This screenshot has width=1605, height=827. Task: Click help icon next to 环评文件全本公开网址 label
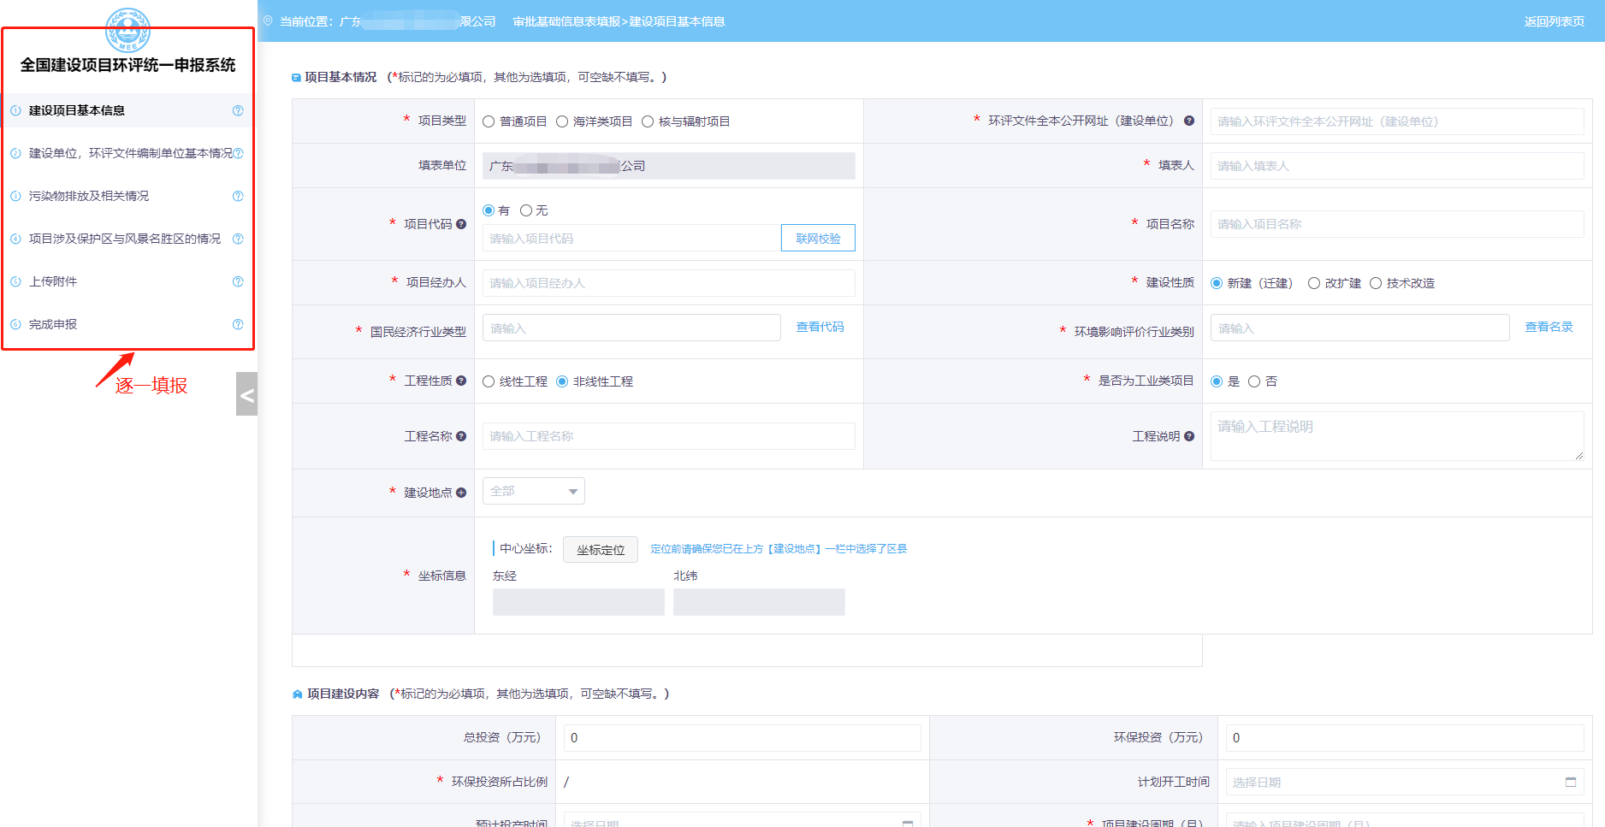[1189, 121]
